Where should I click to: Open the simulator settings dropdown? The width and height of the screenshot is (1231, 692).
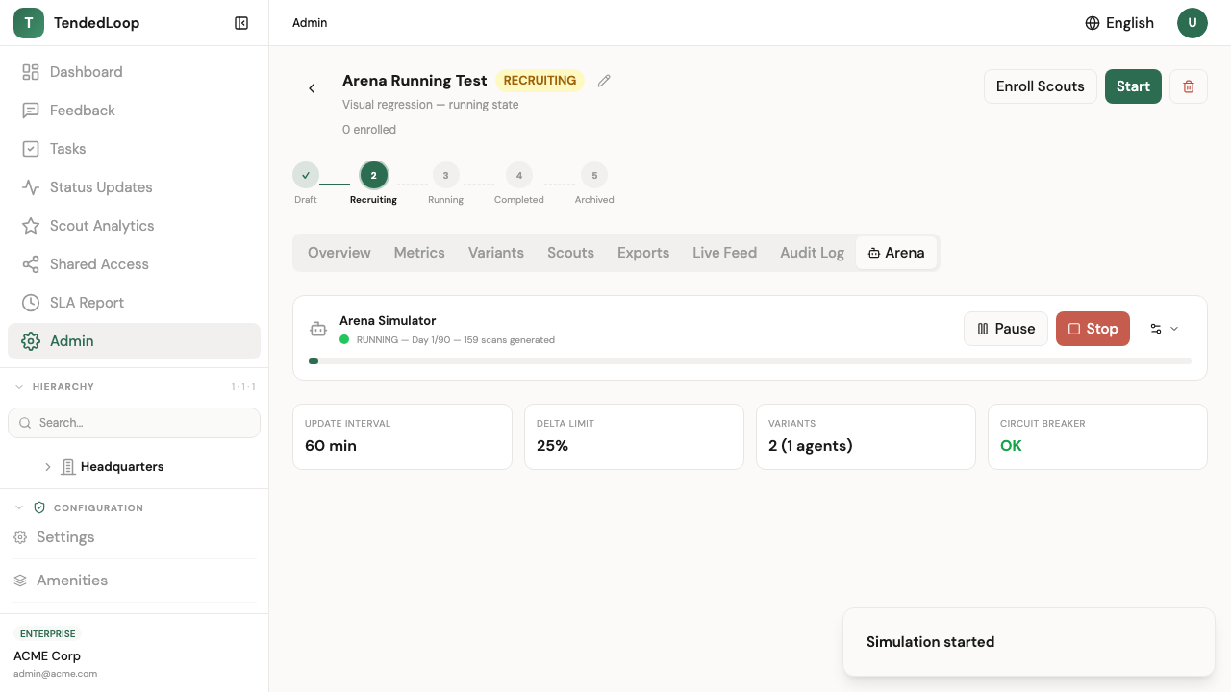1164,329
